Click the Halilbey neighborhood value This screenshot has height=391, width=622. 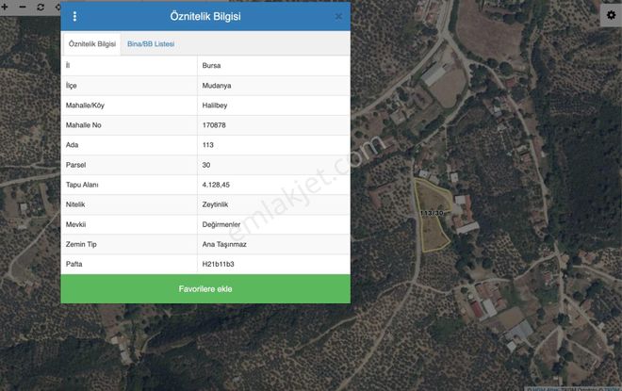[x=217, y=105]
